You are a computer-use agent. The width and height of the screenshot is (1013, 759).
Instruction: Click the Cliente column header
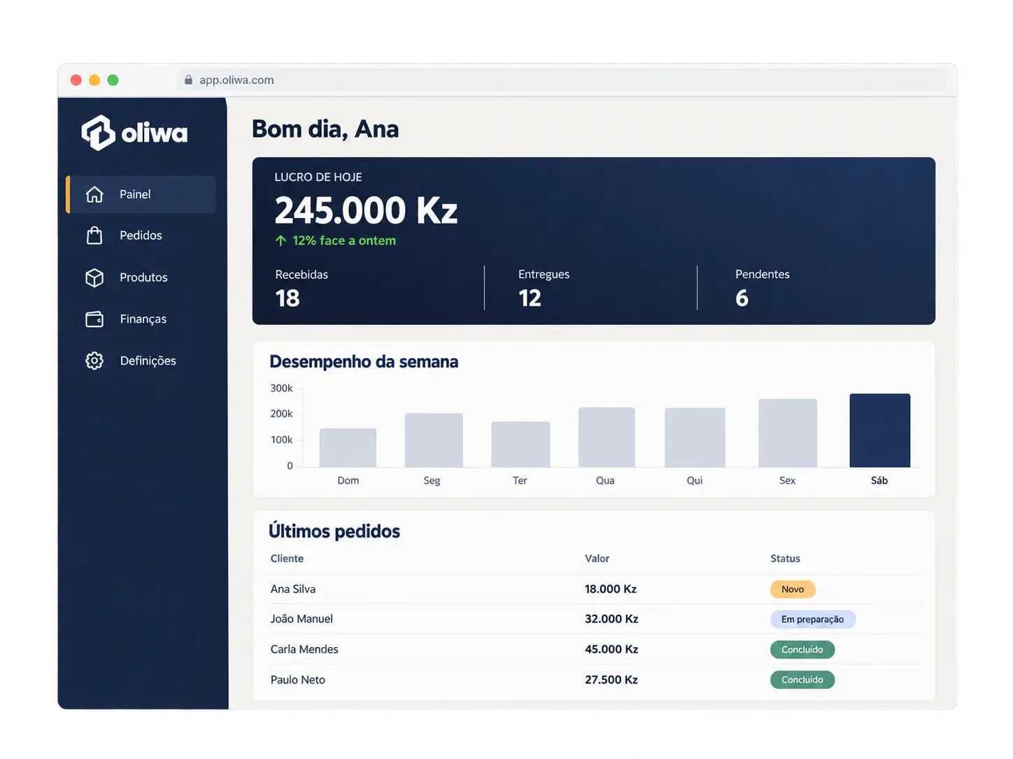point(287,558)
